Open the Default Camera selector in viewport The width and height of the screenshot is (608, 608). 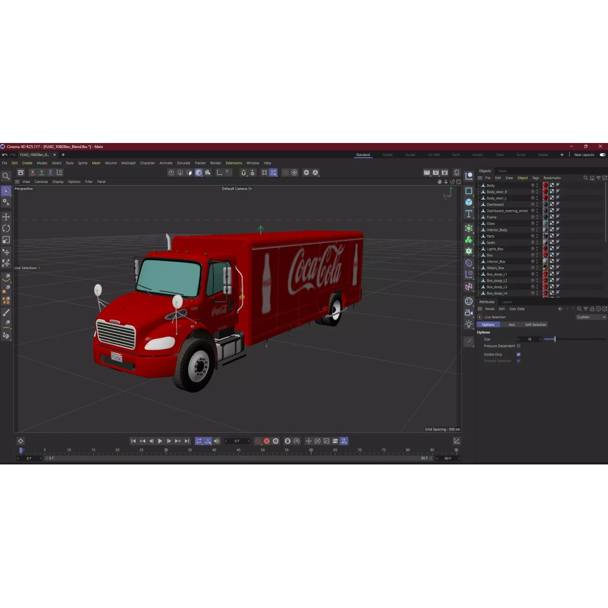[236, 189]
